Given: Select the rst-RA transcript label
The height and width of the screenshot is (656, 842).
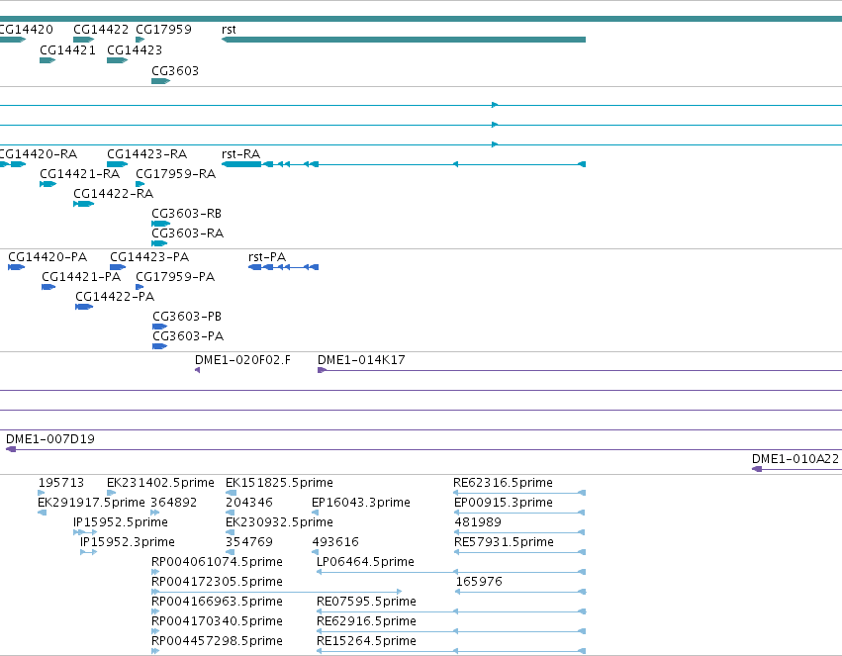Looking at the screenshot, I should [x=241, y=154].
